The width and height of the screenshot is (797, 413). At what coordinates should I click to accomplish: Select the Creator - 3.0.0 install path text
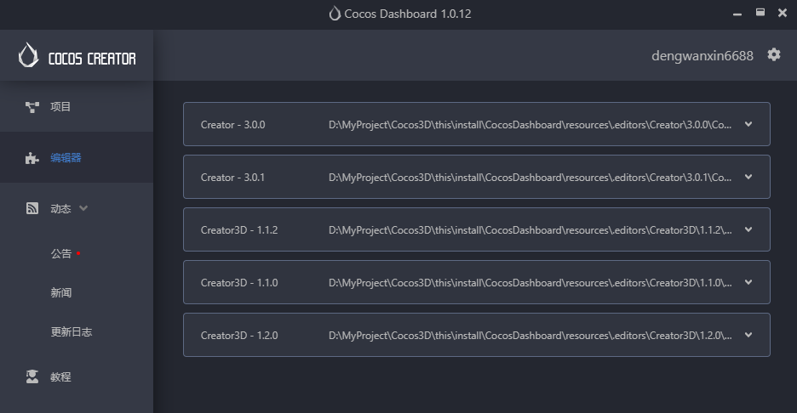tap(530, 125)
